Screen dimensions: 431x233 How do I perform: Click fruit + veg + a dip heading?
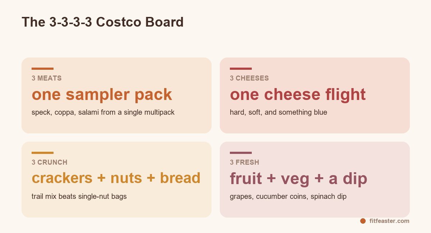[298, 178]
